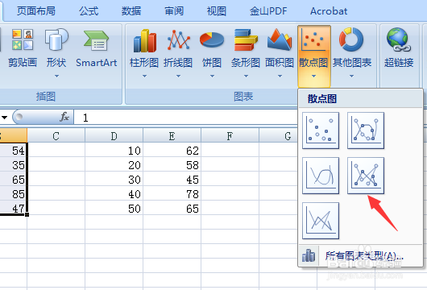The width and height of the screenshot is (427, 290).
Task: Select cell containing 10
Action: [114, 151]
